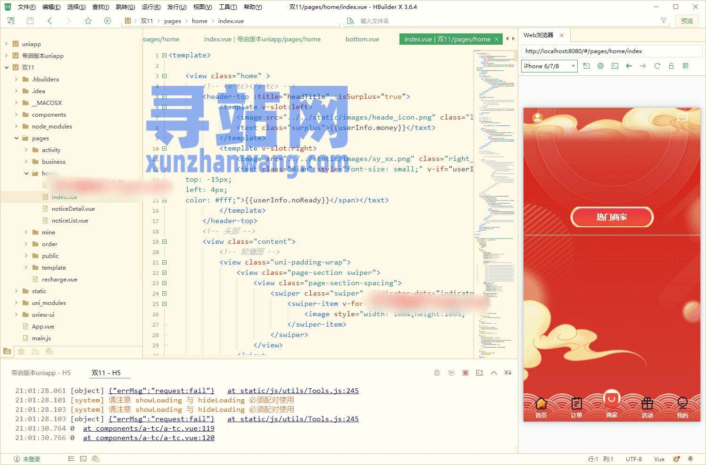The image size is (706, 465).
Task: Stop the running 双11 H5 process
Action: (x=465, y=373)
